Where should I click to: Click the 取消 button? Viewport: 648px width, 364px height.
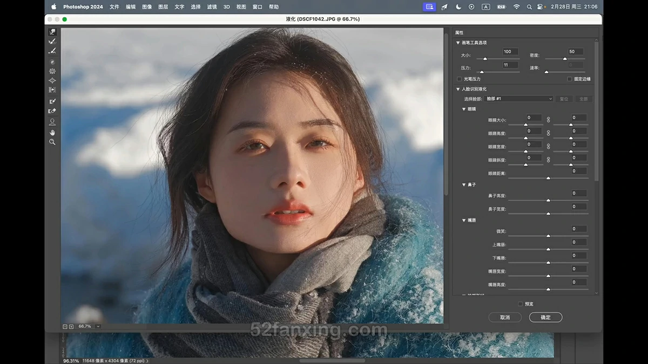point(505,318)
